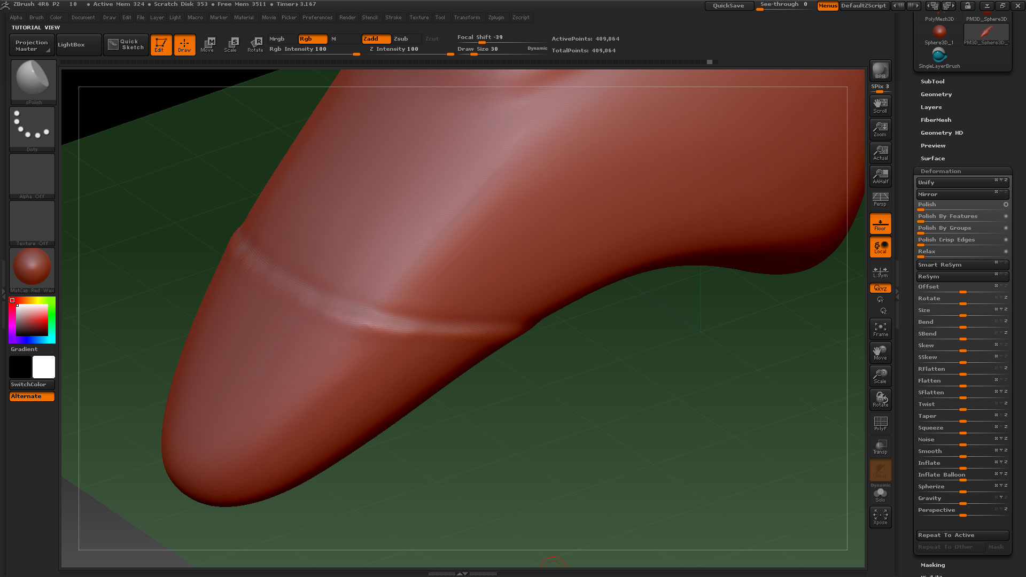1026x577 pixels.
Task: Expand the Geometry HD subpalette
Action: (x=942, y=133)
